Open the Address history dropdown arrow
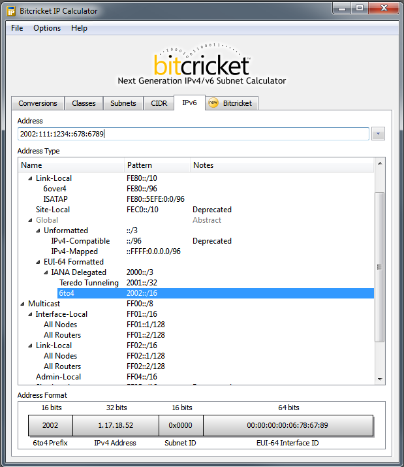 point(378,134)
